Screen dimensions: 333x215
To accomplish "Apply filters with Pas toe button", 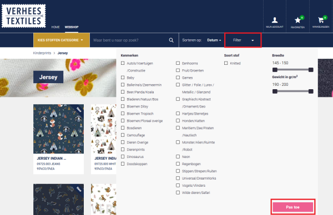I will (x=293, y=207).
